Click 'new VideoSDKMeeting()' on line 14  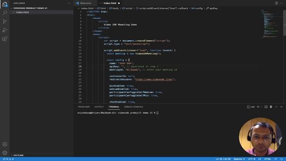pyautogui.click(x=145, y=54)
